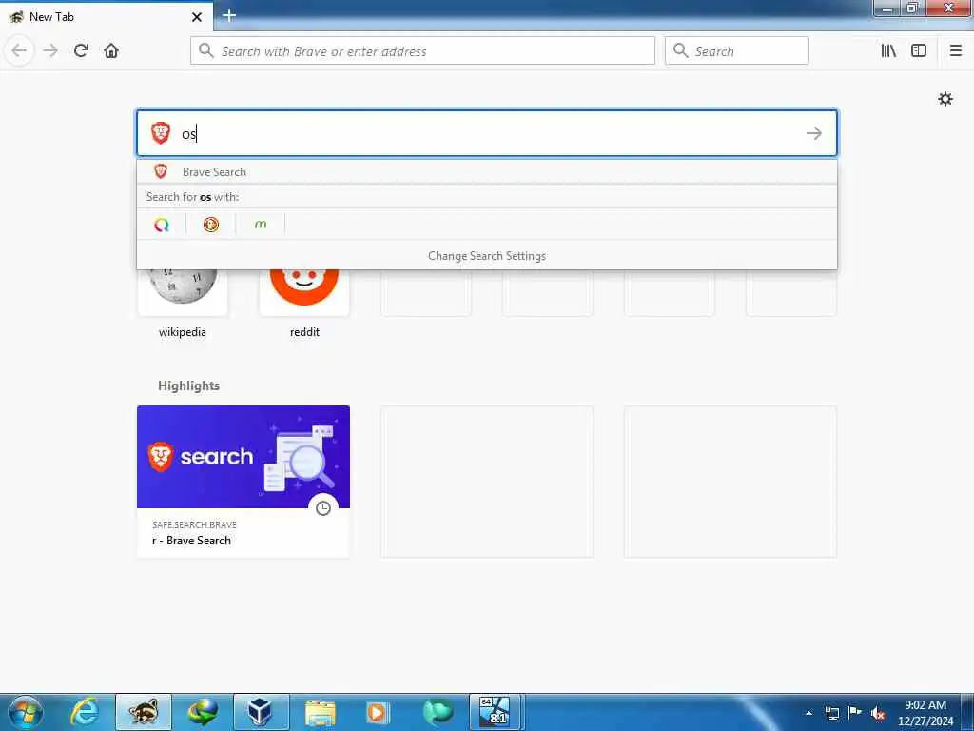974x731 pixels.
Task: Reload the current page
Action: [81, 50]
